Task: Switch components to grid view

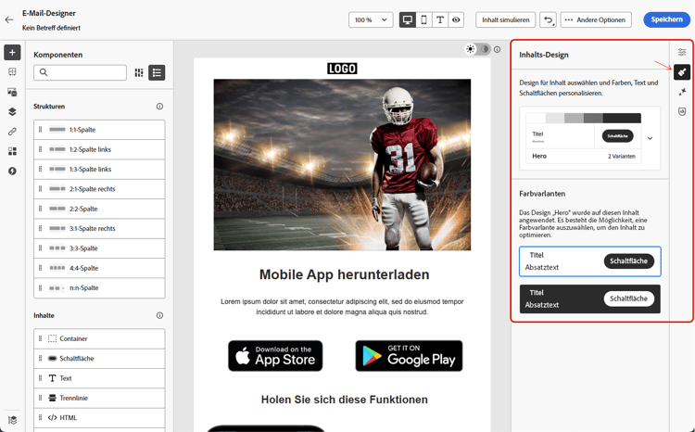Action: tap(139, 72)
